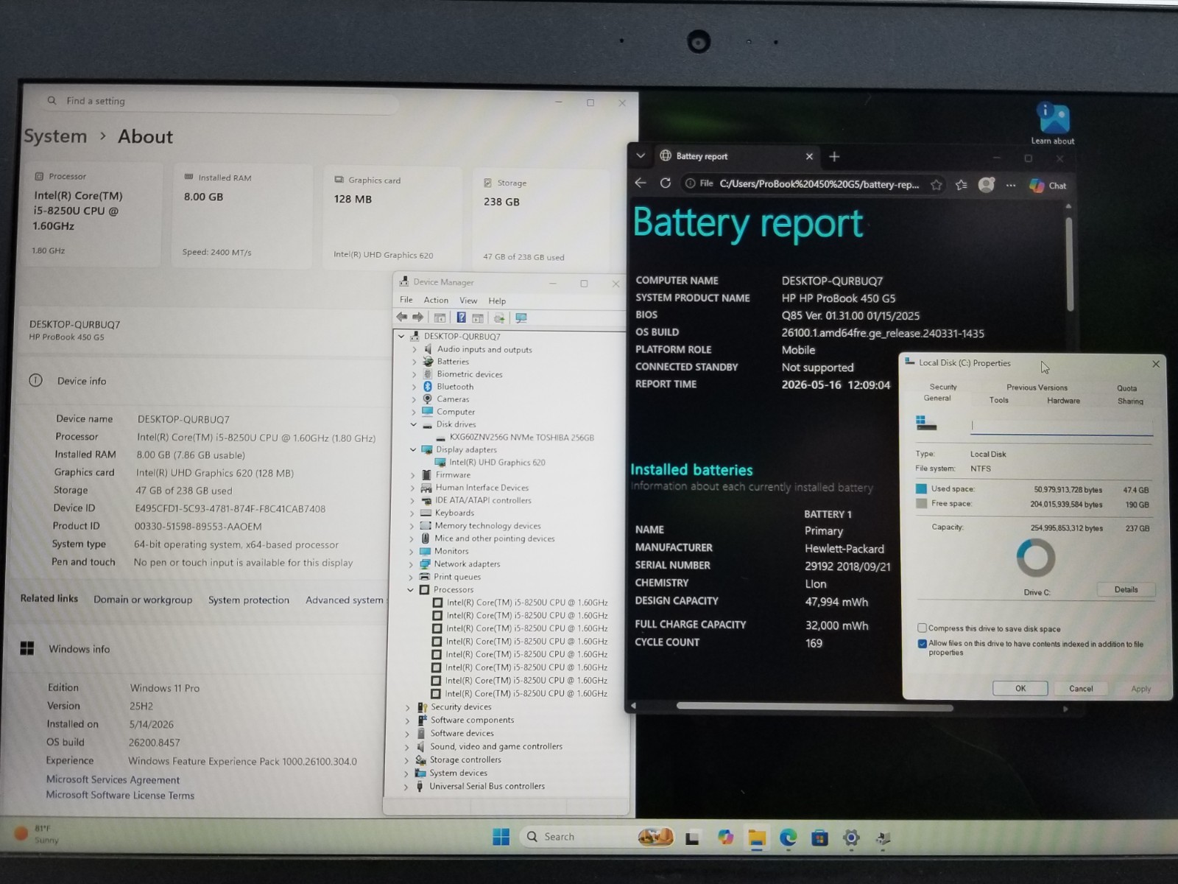Open Windows Start button

(x=501, y=837)
